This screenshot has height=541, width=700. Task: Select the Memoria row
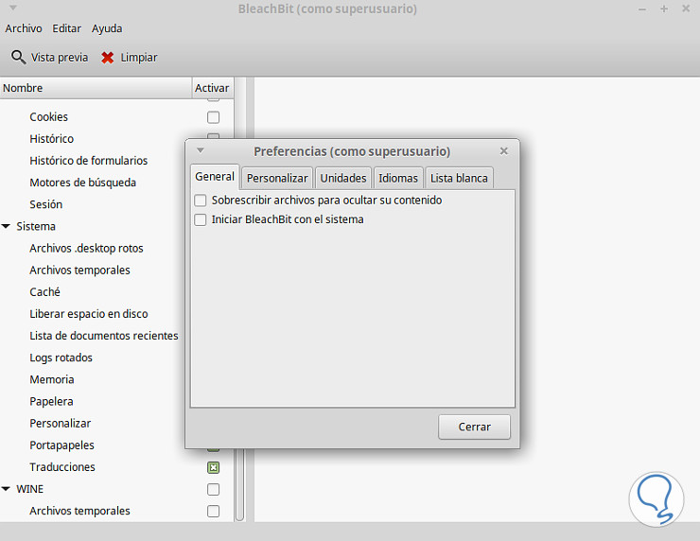tap(52, 379)
